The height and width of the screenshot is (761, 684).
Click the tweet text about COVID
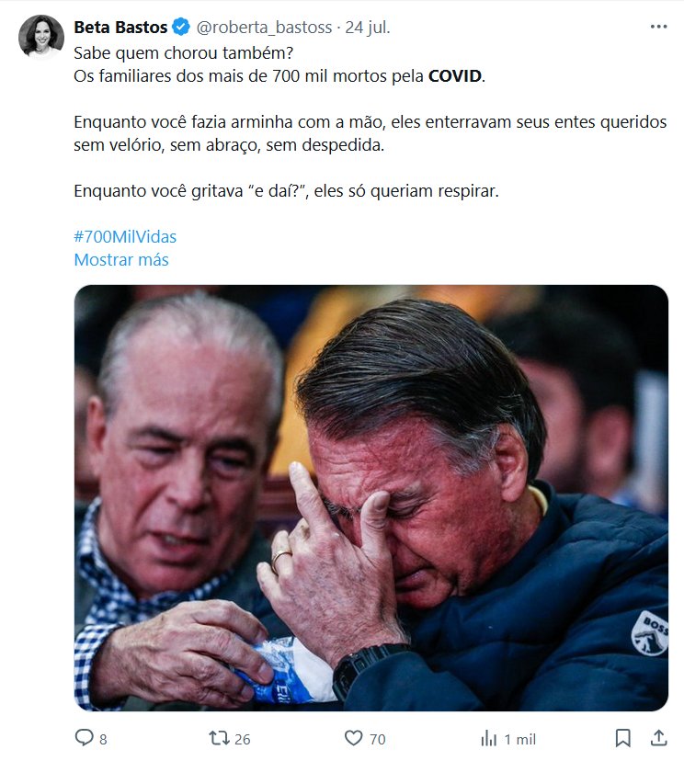(x=370, y=122)
